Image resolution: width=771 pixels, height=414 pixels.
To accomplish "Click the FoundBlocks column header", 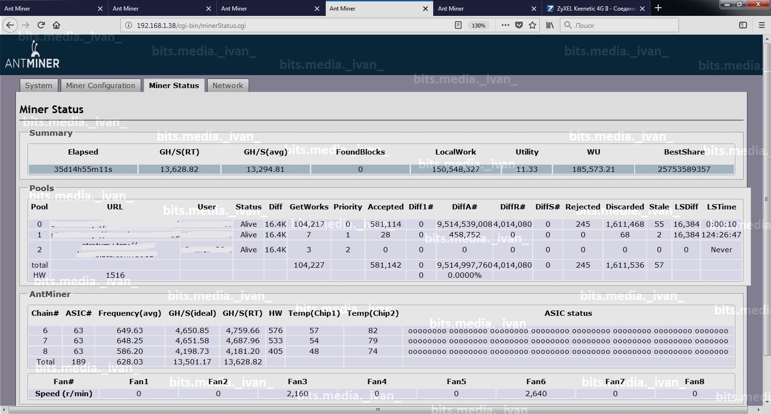I will pos(360,152).
